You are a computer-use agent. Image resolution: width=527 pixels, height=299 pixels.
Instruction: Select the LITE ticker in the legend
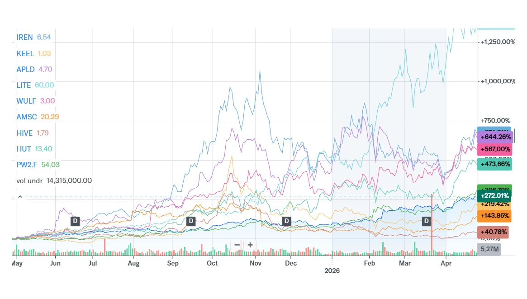click(24, 85)
